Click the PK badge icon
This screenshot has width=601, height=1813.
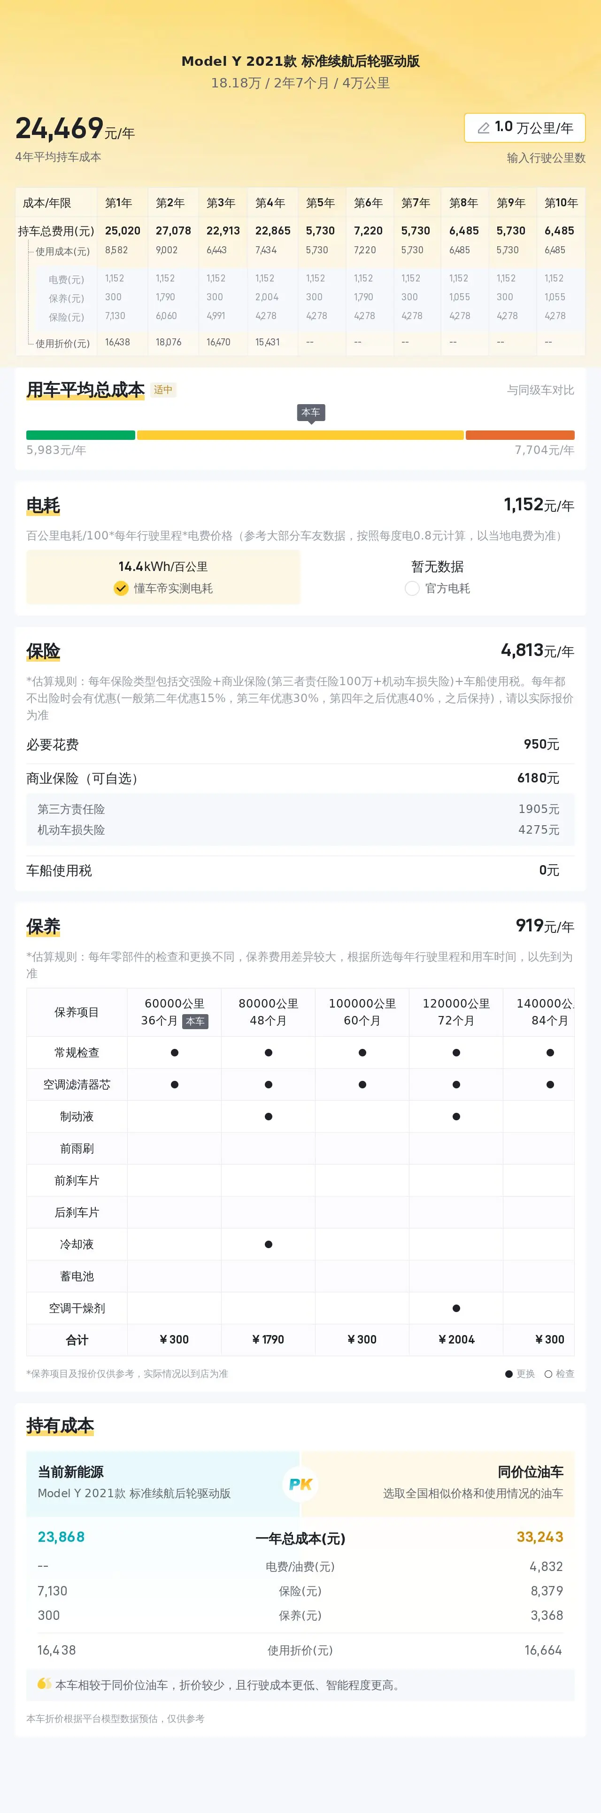pos(300,1484)
